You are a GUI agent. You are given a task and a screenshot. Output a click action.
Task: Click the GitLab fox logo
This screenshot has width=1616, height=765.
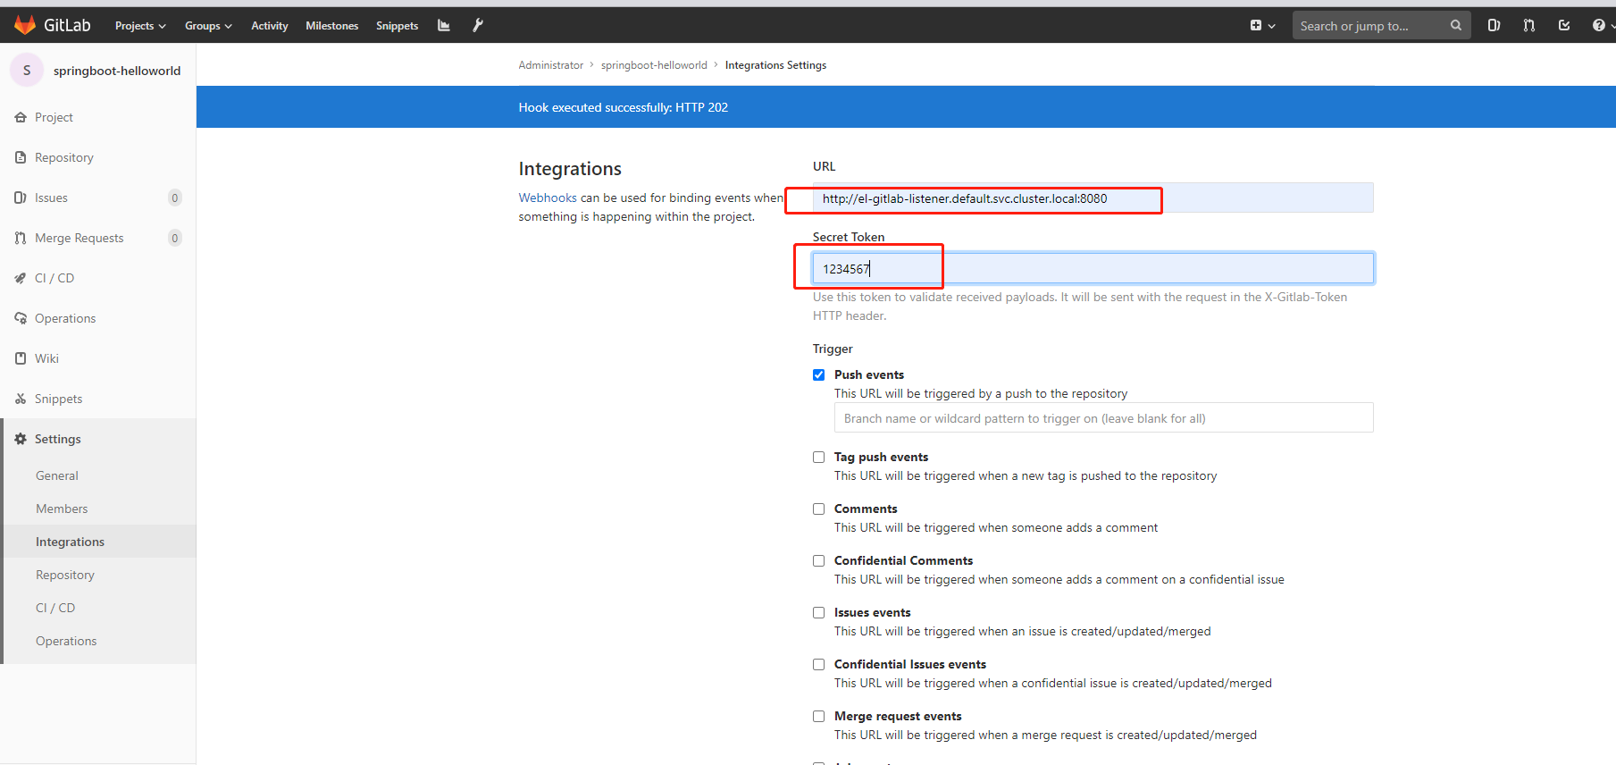click(25, 25)
